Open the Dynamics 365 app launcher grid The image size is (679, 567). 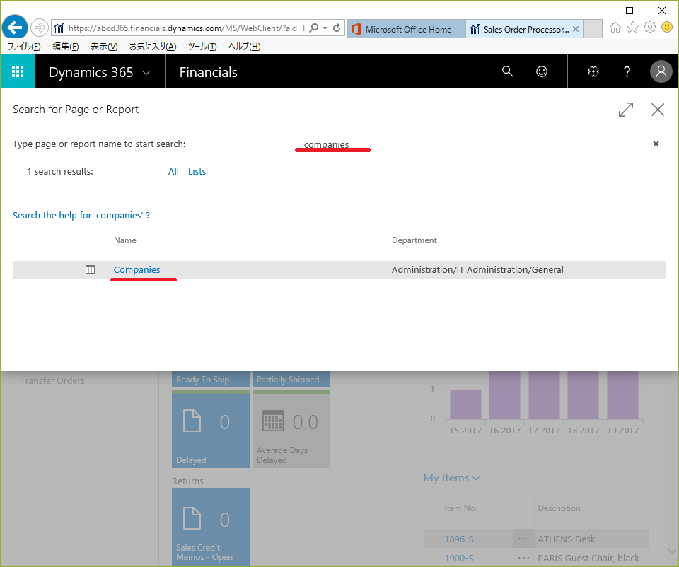[17, 71]
